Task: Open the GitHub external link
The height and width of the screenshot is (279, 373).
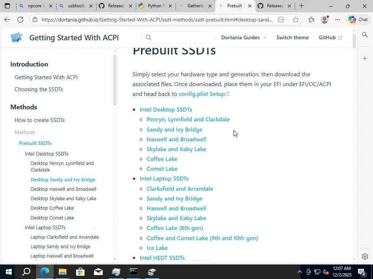Action: tap(330, 37)
